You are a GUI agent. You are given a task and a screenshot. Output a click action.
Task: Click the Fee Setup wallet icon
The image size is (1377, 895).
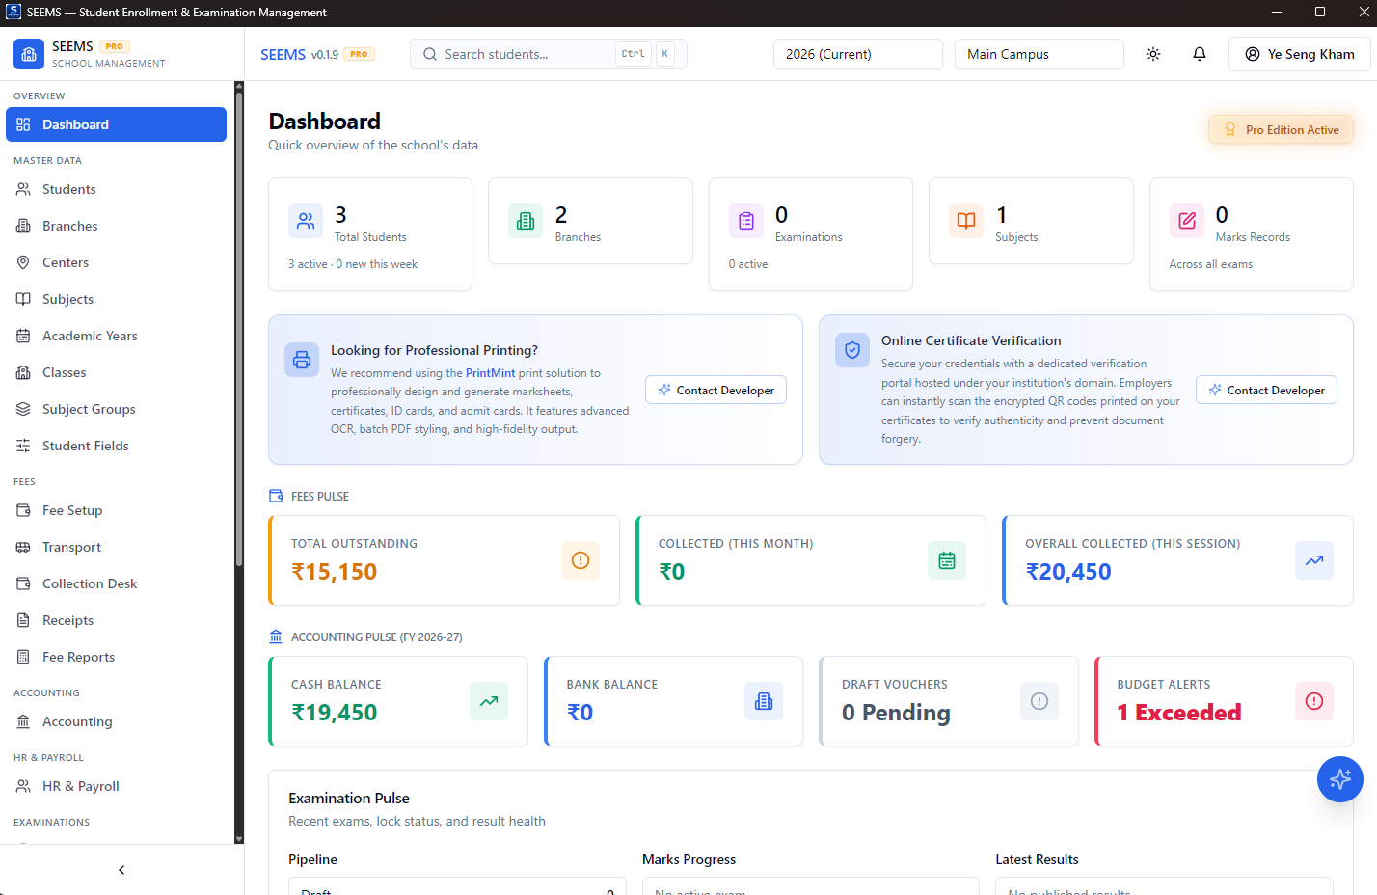coord(23,510)
